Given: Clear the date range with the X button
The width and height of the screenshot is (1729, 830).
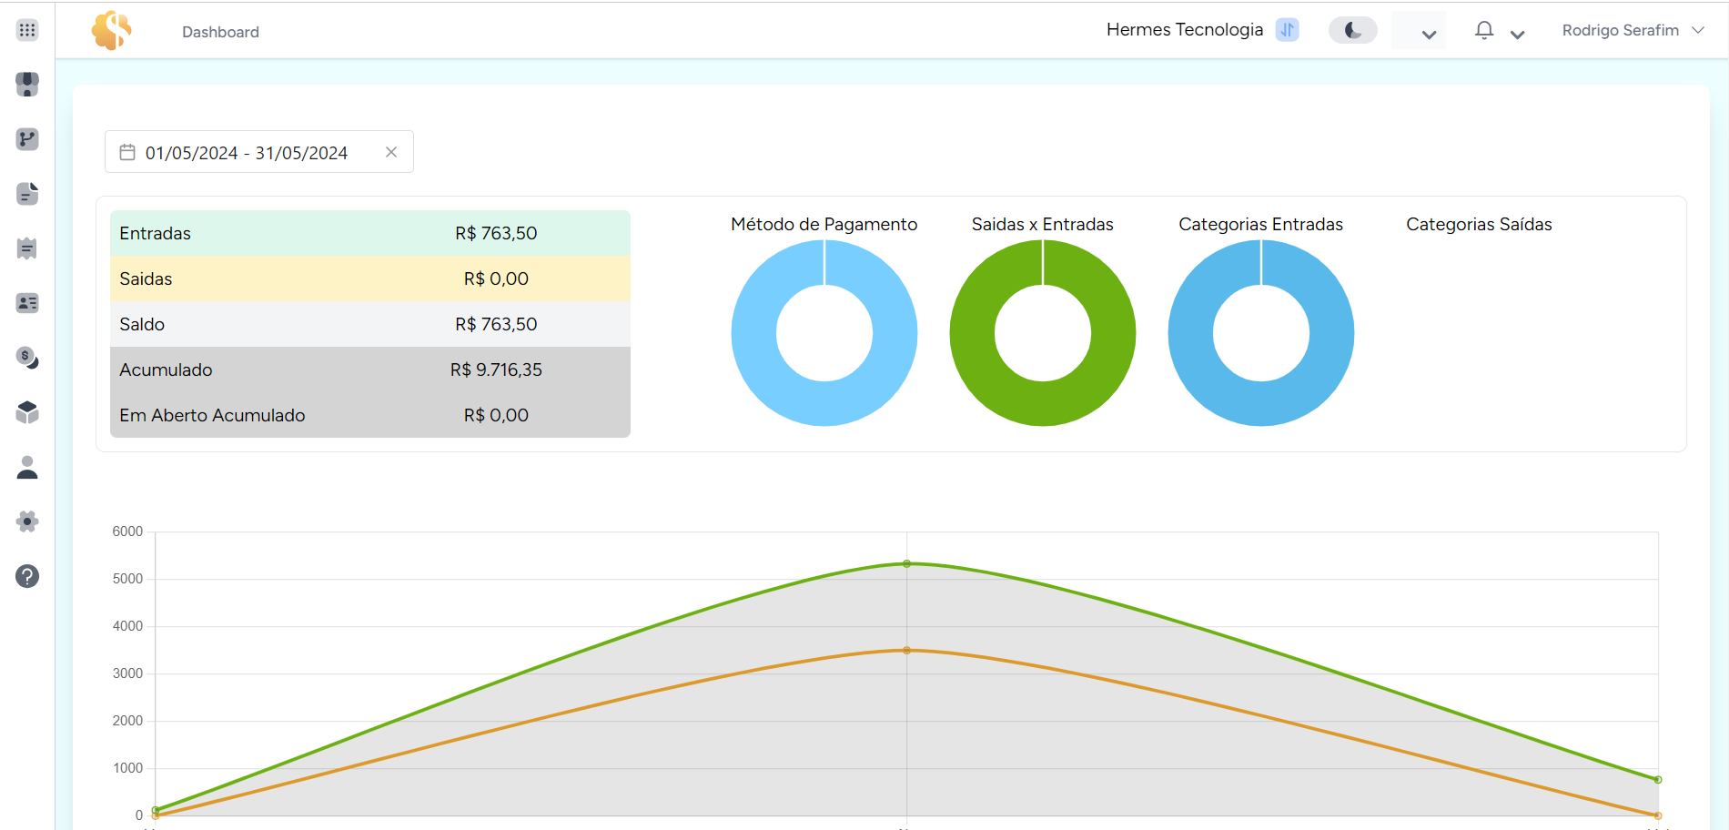Looking at the screenshot, I should click(x=391, y=152).
